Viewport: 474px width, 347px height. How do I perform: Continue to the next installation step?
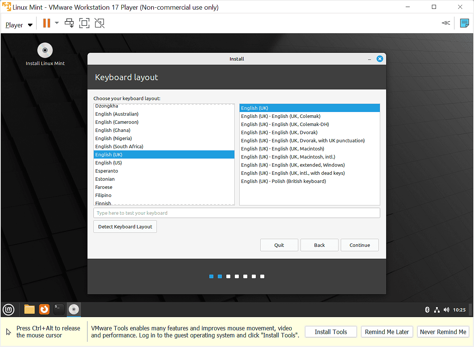click(359, 245)
